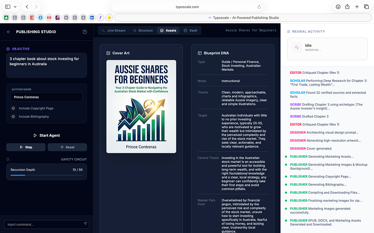Click into the Objective text area
This screenshot has height=233, width=374.
pos(46,65)
